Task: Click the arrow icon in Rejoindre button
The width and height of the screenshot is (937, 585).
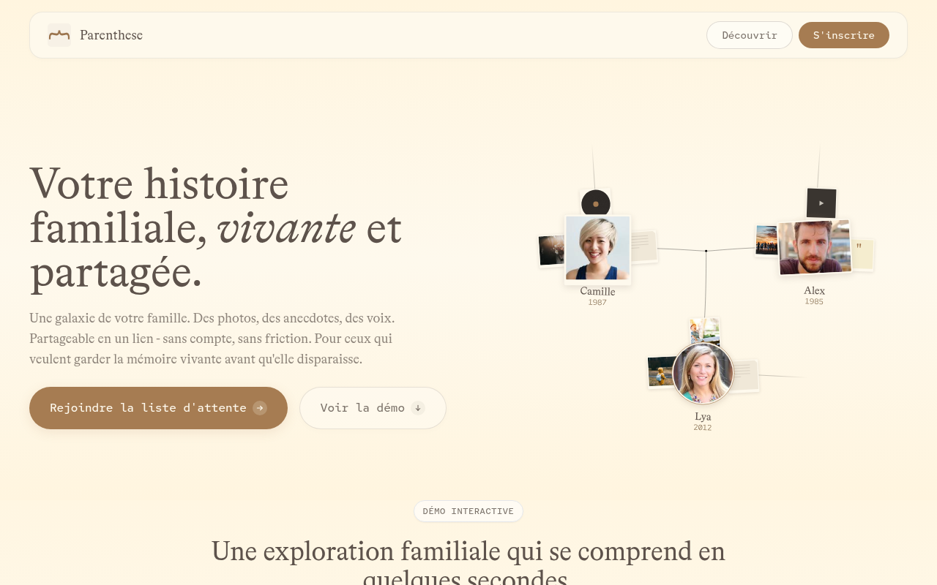Action: [260, 408]
